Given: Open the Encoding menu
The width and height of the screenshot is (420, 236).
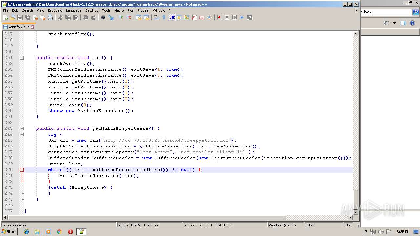Looking at the screenshot, I should point(55,10).
